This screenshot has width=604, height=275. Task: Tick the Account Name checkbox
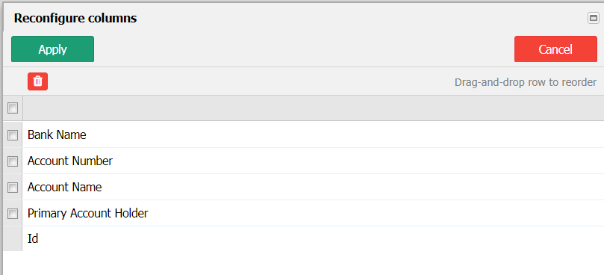[13, 188]
